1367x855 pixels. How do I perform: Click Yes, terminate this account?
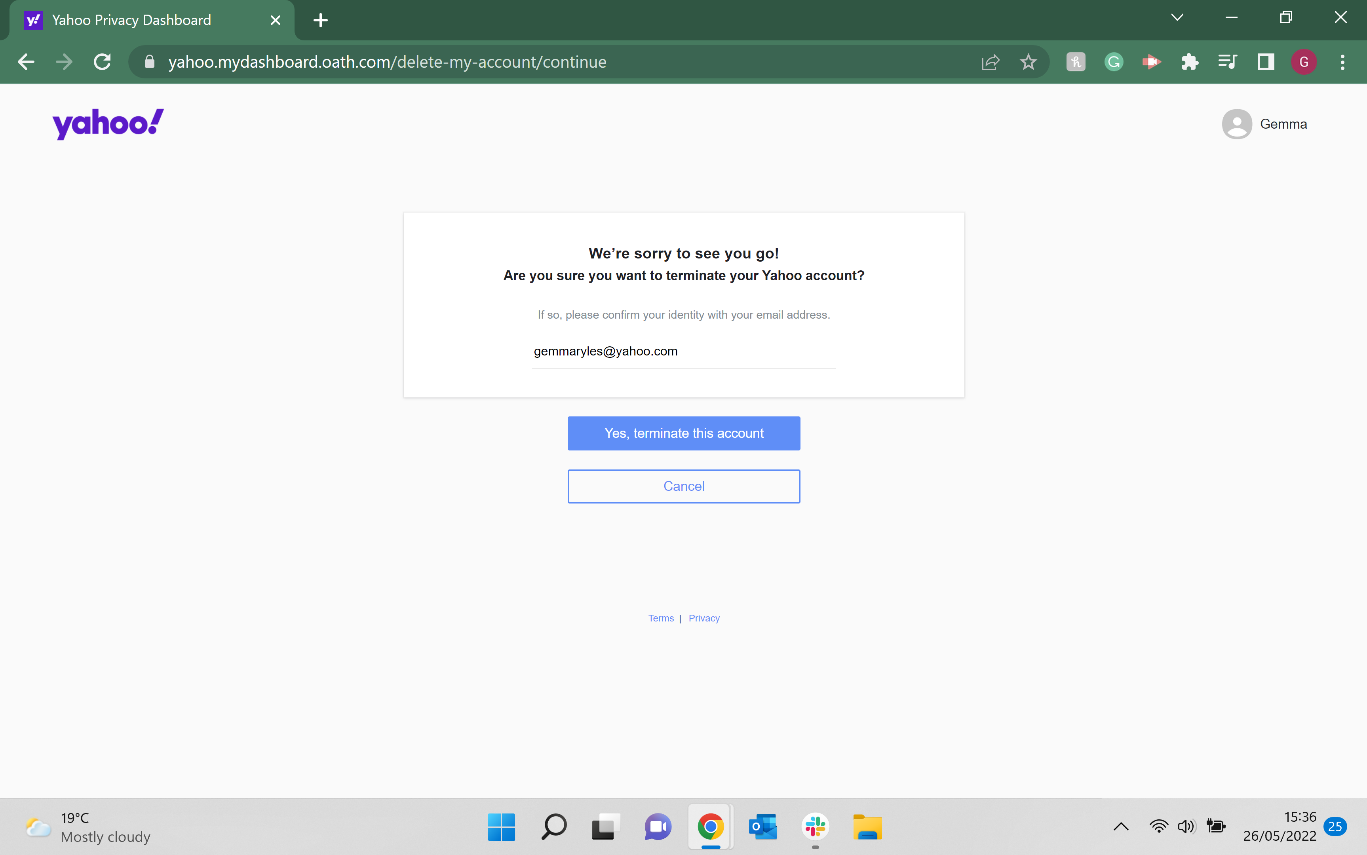683,433
